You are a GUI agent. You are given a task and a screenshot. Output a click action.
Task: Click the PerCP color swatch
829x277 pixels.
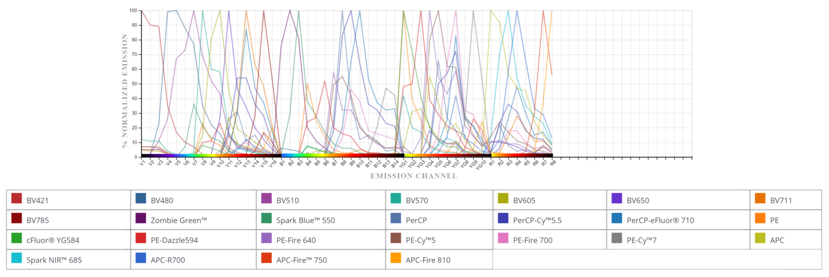396,218
